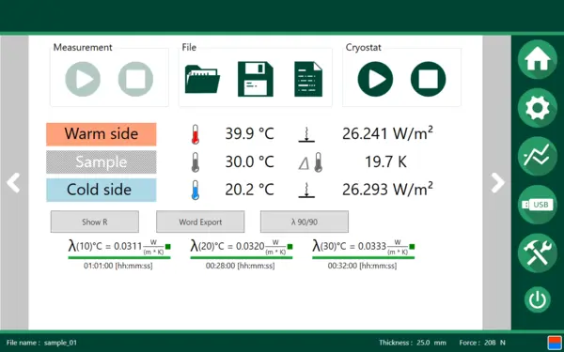Click the 01:01:00 duration text

pos(118,267)
